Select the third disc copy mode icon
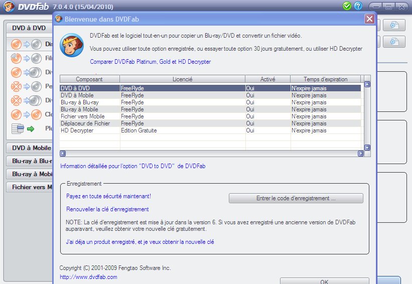The height and width of the screenshot is (284, 412). pyautogui.click(x=26, y=72)
